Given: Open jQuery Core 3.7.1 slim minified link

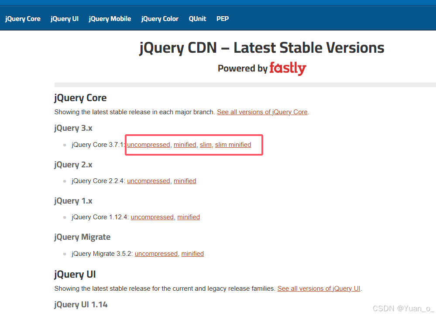Looking at the screenshot, I should point(233,145).
